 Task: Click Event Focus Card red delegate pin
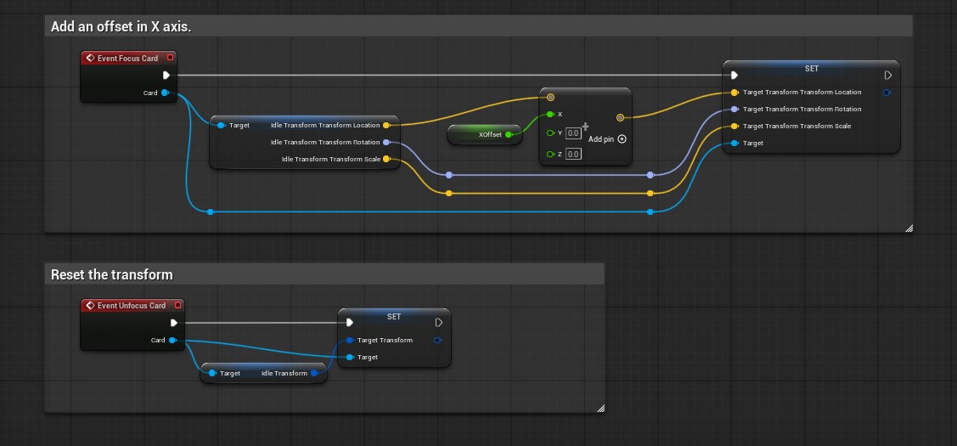(x=171, y=58)
